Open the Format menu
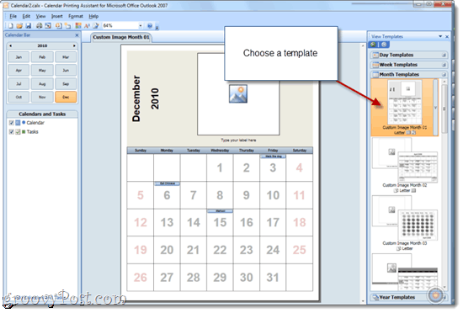This screenshot has height=313, width=463. 76,16
